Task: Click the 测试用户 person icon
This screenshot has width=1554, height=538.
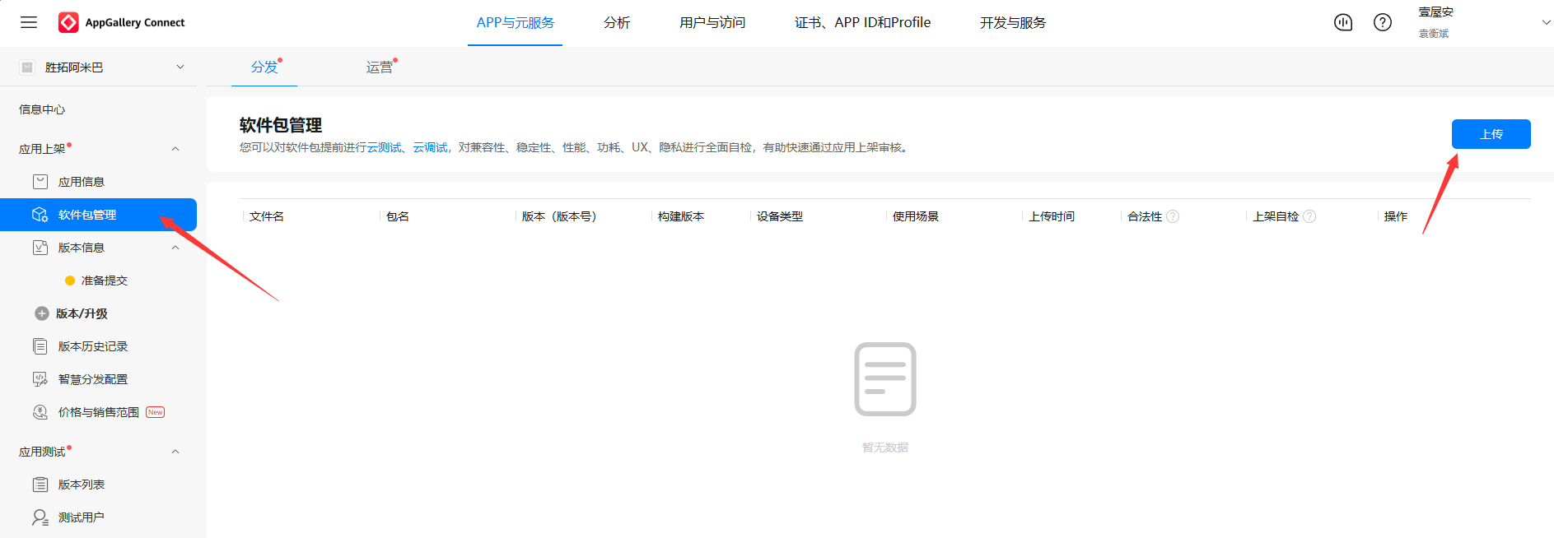Action: point(40,517)
